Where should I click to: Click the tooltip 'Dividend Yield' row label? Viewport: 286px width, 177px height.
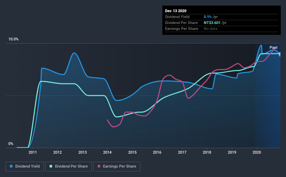177,17
